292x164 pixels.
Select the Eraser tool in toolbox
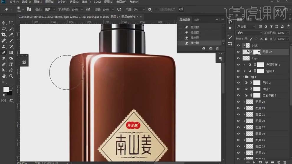pos(4,53)
